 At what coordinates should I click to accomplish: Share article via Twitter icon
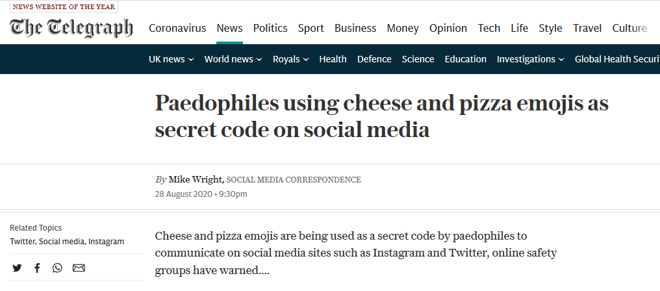point(17,268)
